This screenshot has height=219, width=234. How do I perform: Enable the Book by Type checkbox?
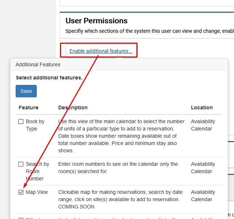coord(21,122)
